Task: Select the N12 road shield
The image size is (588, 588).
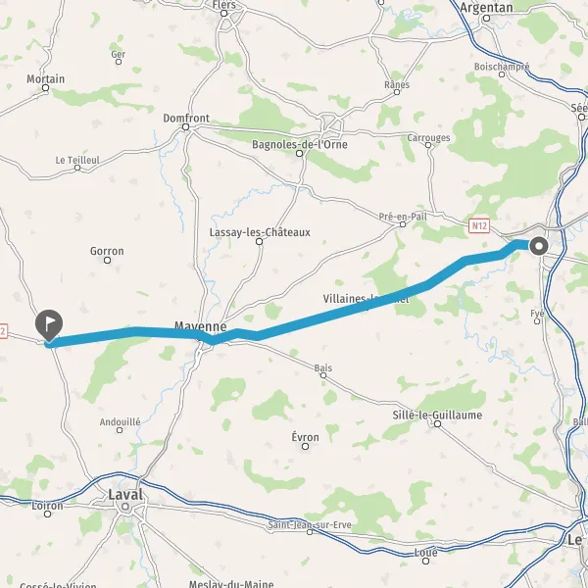Action: (x=479, y=226)
